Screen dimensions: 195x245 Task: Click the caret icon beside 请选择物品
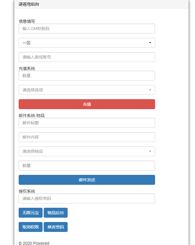(150, 151)
